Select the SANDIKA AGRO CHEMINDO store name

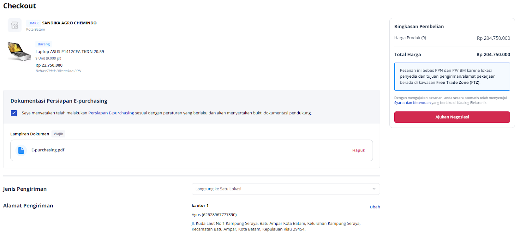click(69, 23)
